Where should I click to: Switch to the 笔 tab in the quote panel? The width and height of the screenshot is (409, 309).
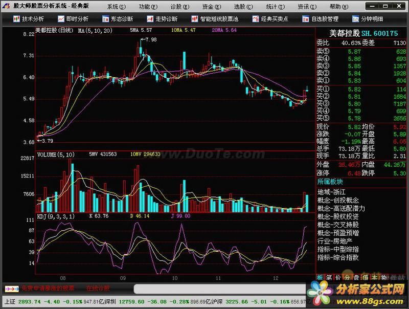[329, 278]
